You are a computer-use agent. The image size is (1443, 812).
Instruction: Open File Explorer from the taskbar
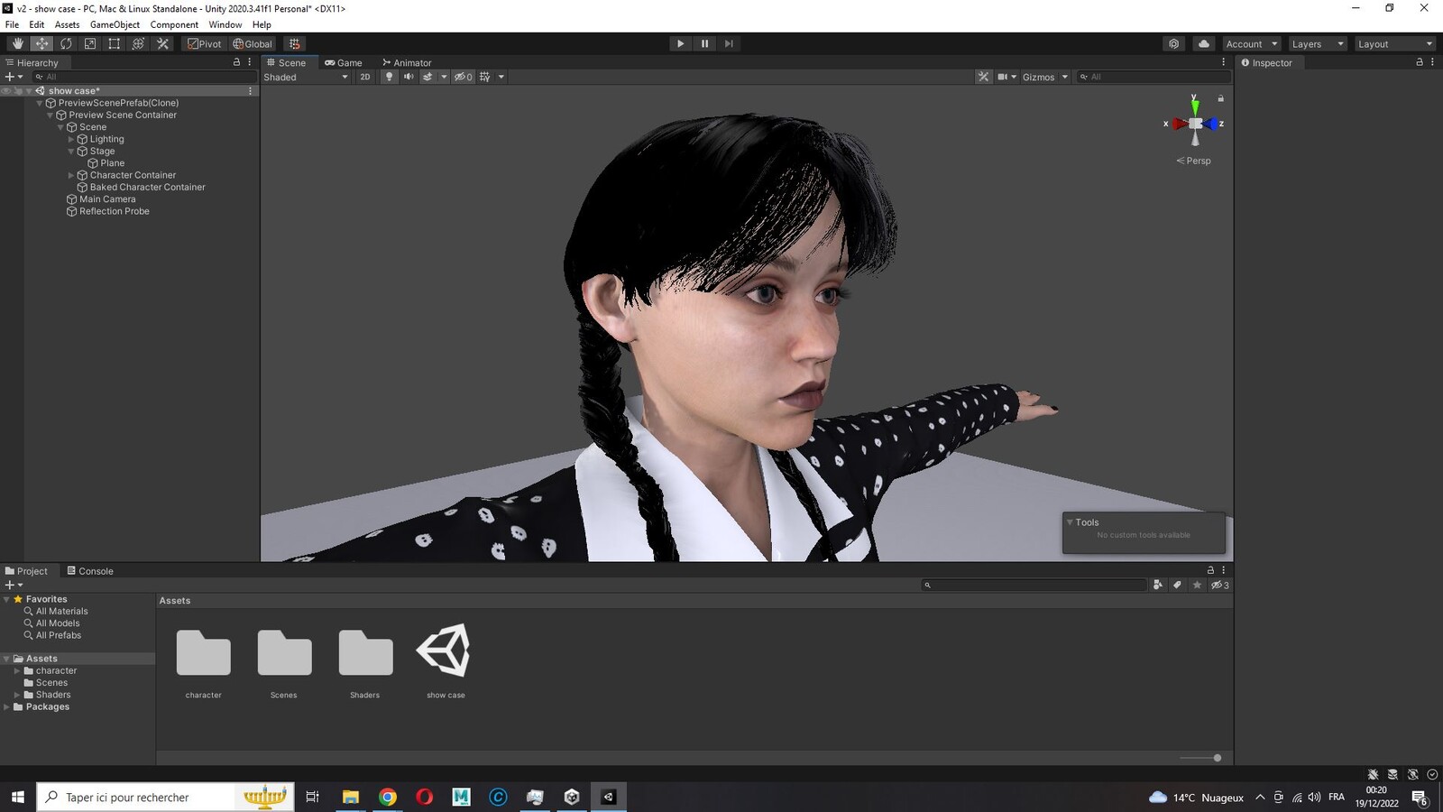[351, 797]
